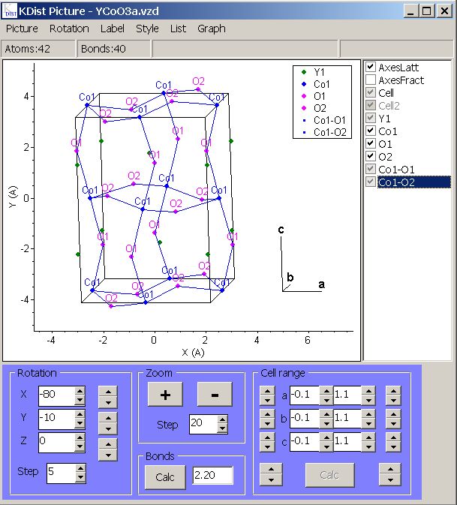Rotate Y down using the large arrow button

108,429
